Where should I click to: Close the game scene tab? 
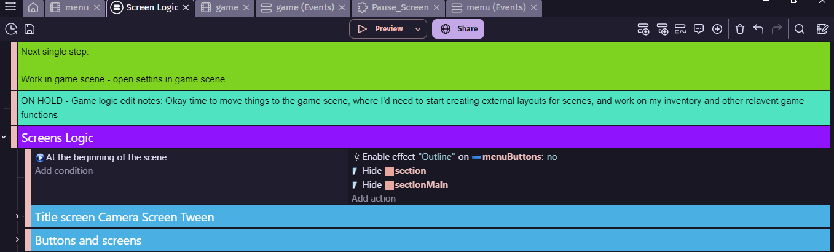(246, 8)
